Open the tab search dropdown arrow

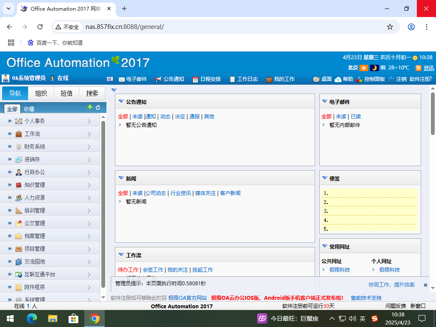pyautogui.click(x=9, y=9)
